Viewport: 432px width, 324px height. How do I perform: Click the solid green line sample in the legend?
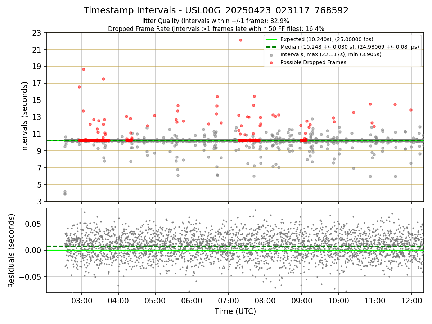pyautogui.click(x=271, y=39)
